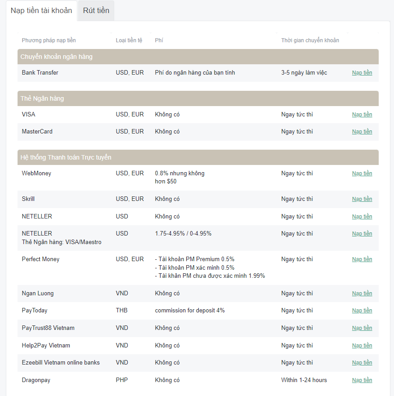Click Nạp tiền link in VISA row
Image resolution: width=394 pixels, height=396 pixels.
(362, 115)
